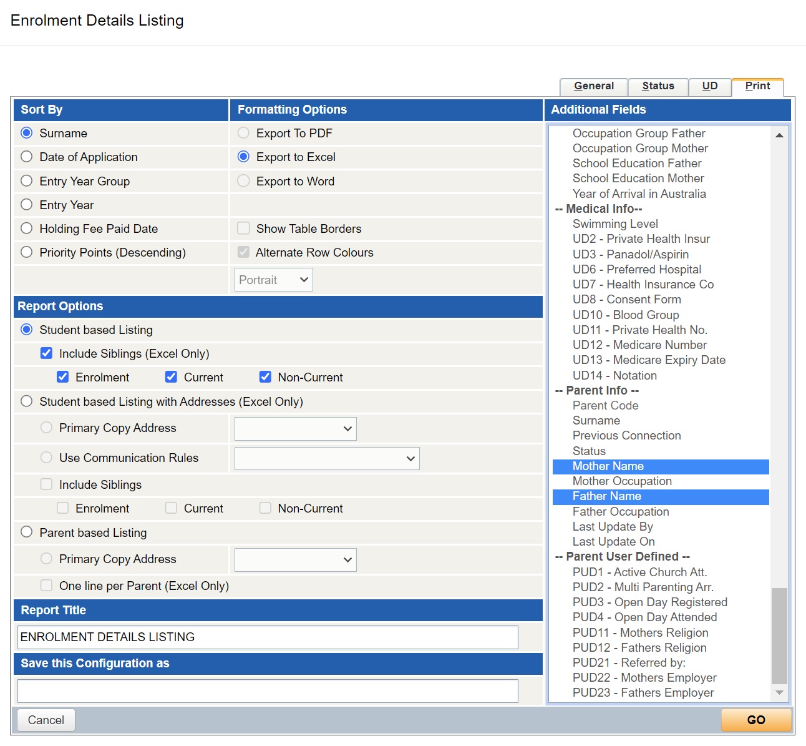This screenshot has width=806, height=746.
Task: Select Mother Occupation in Additional Fields
Action: tap(622, 481)
